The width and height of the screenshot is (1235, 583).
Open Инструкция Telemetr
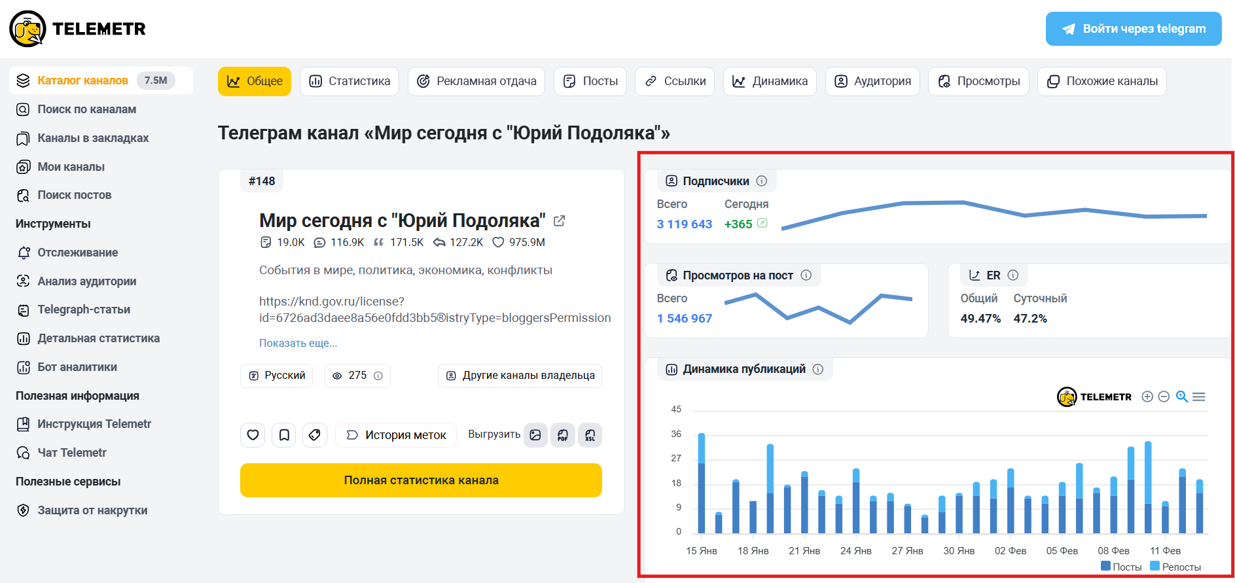coord(84,424)
